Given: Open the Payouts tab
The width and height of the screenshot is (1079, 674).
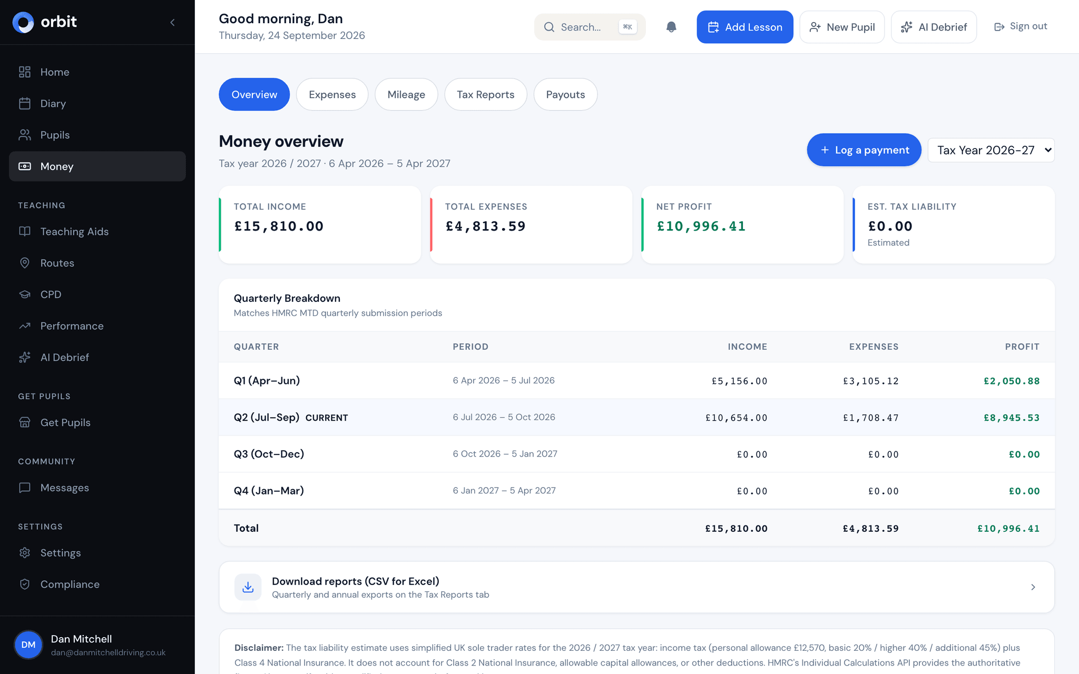Looking at the screenshot, I should [565, 95].
